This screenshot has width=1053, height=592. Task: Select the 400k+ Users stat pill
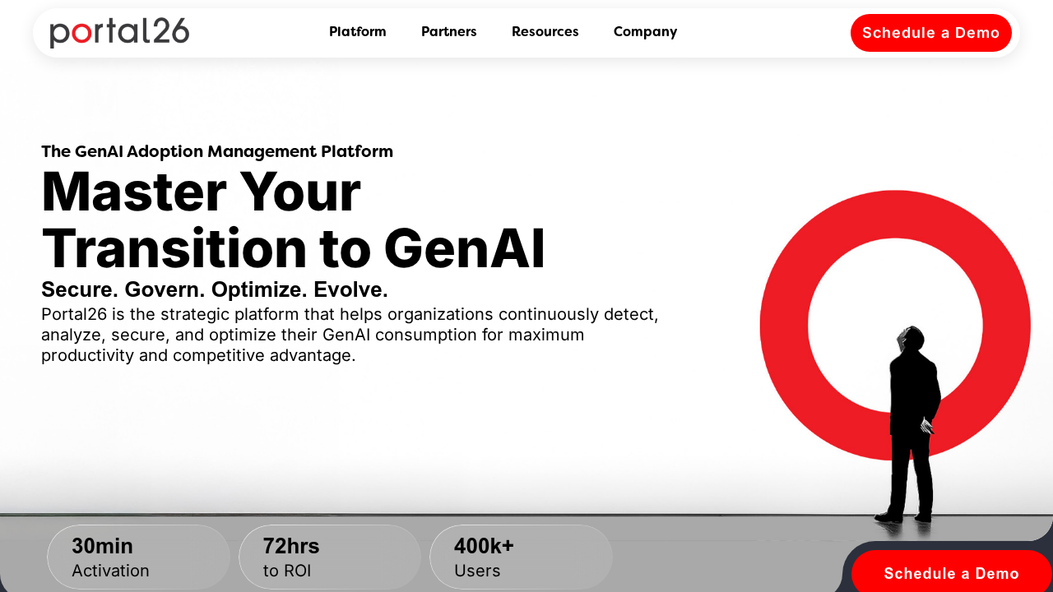point(521,557)
